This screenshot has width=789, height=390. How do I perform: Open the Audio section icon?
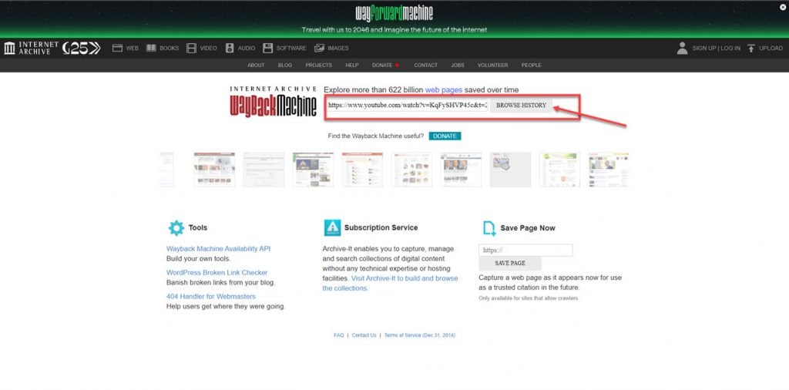pos(230,49)
